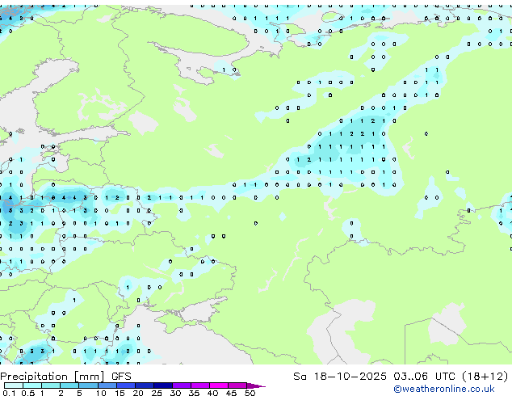Select the 20–25 mm legend color swatch
The height and width of the screenshot is (396, 512).
click(x=145, y=385)
